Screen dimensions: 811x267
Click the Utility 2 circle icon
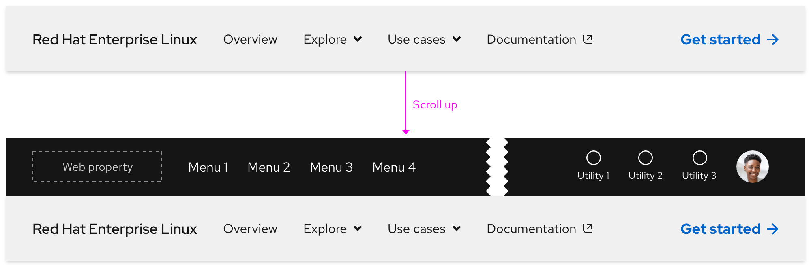[x=645, y=158]
